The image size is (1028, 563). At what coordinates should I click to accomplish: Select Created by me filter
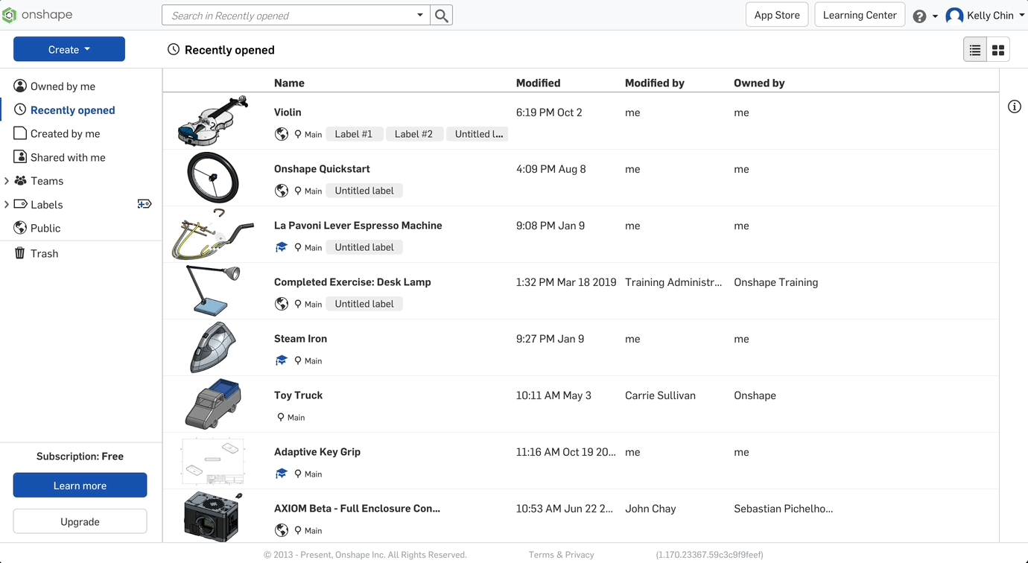click(x=65, y=134)
